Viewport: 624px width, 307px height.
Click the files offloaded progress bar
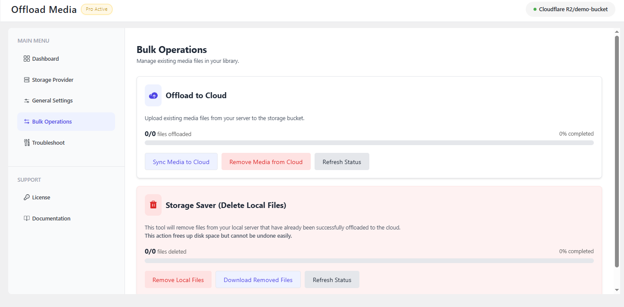369,143
